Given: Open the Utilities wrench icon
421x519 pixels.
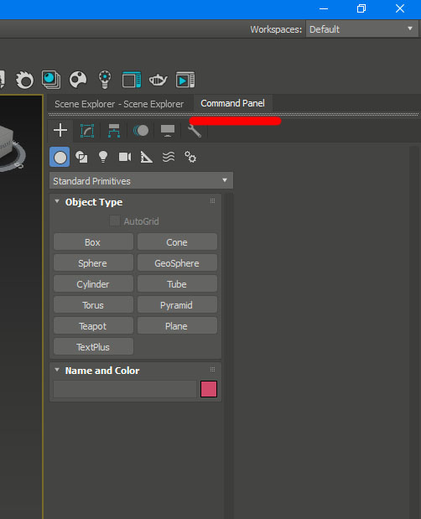Looking at the screenshot, I should point(195,131).
